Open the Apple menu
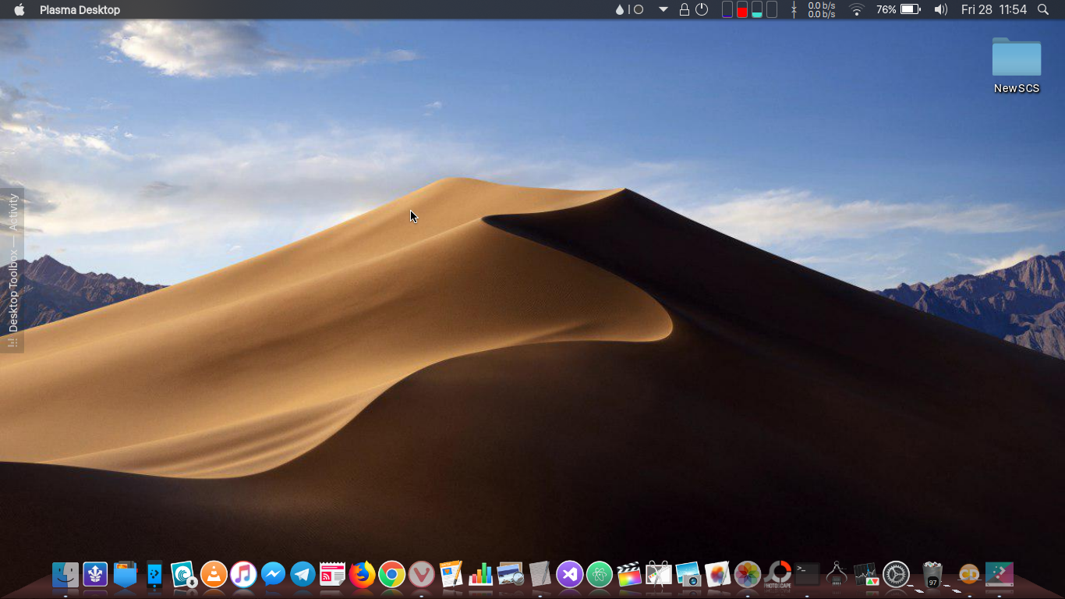This screenshot has width=1065, height=599. tap(19, 9)
